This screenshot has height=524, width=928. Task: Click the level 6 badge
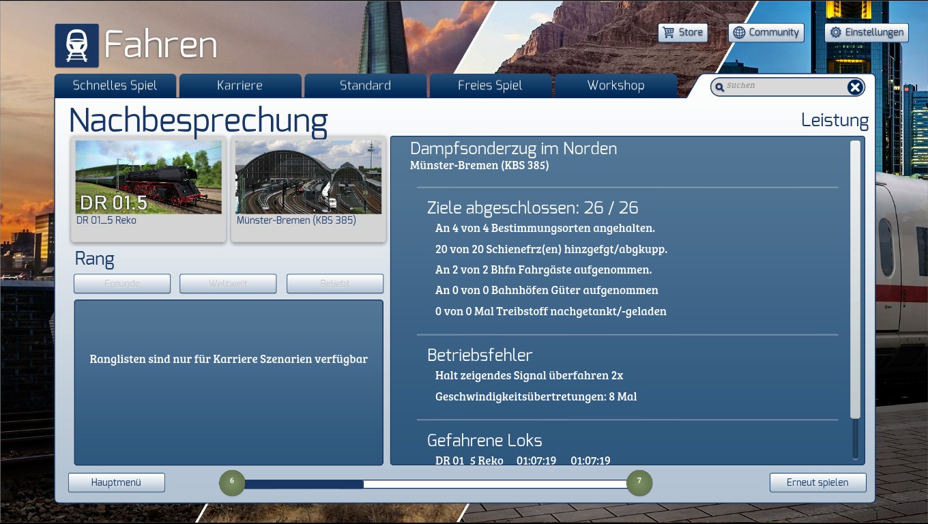[232, 482]
